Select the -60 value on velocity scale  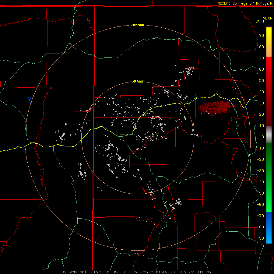pyautogui.click(x=260, y=205)
